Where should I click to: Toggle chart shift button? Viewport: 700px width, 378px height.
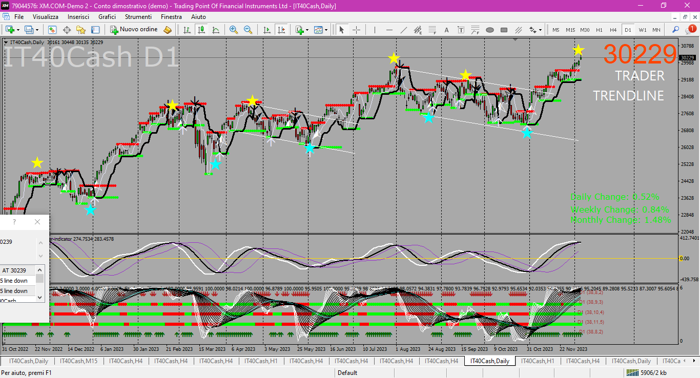tap(281, 30)
